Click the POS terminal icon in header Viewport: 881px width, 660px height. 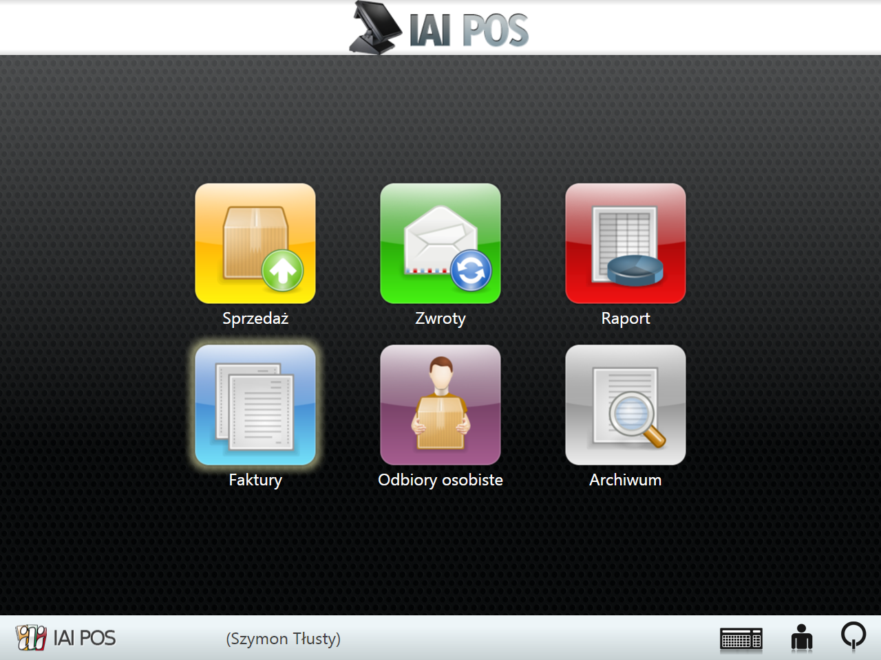click(375, 28)
